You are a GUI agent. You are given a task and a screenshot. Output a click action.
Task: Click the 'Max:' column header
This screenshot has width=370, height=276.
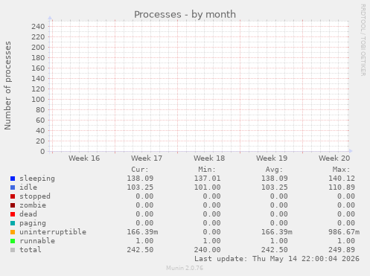point(341,170)
